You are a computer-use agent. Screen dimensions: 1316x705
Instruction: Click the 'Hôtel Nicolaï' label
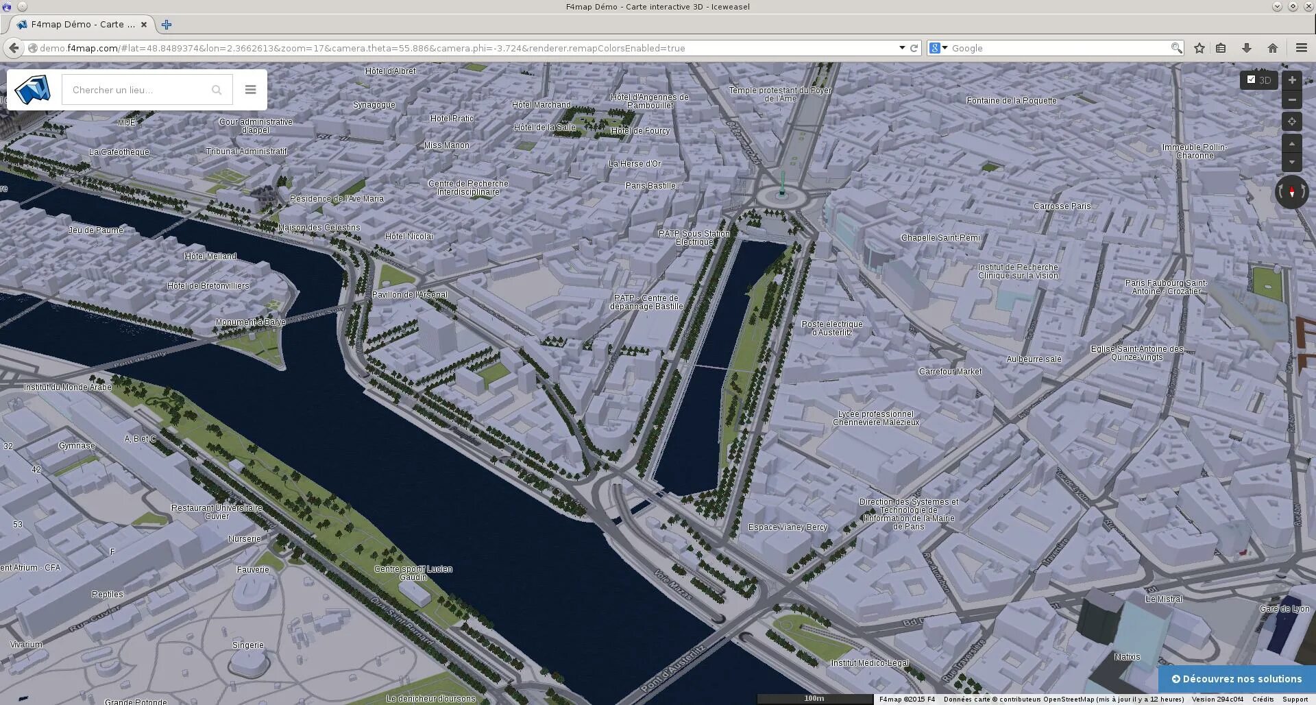[409, 237]
